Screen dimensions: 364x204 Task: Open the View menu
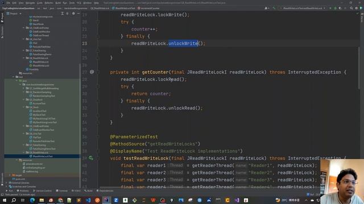pyautogui.click(x=21, y=3)
